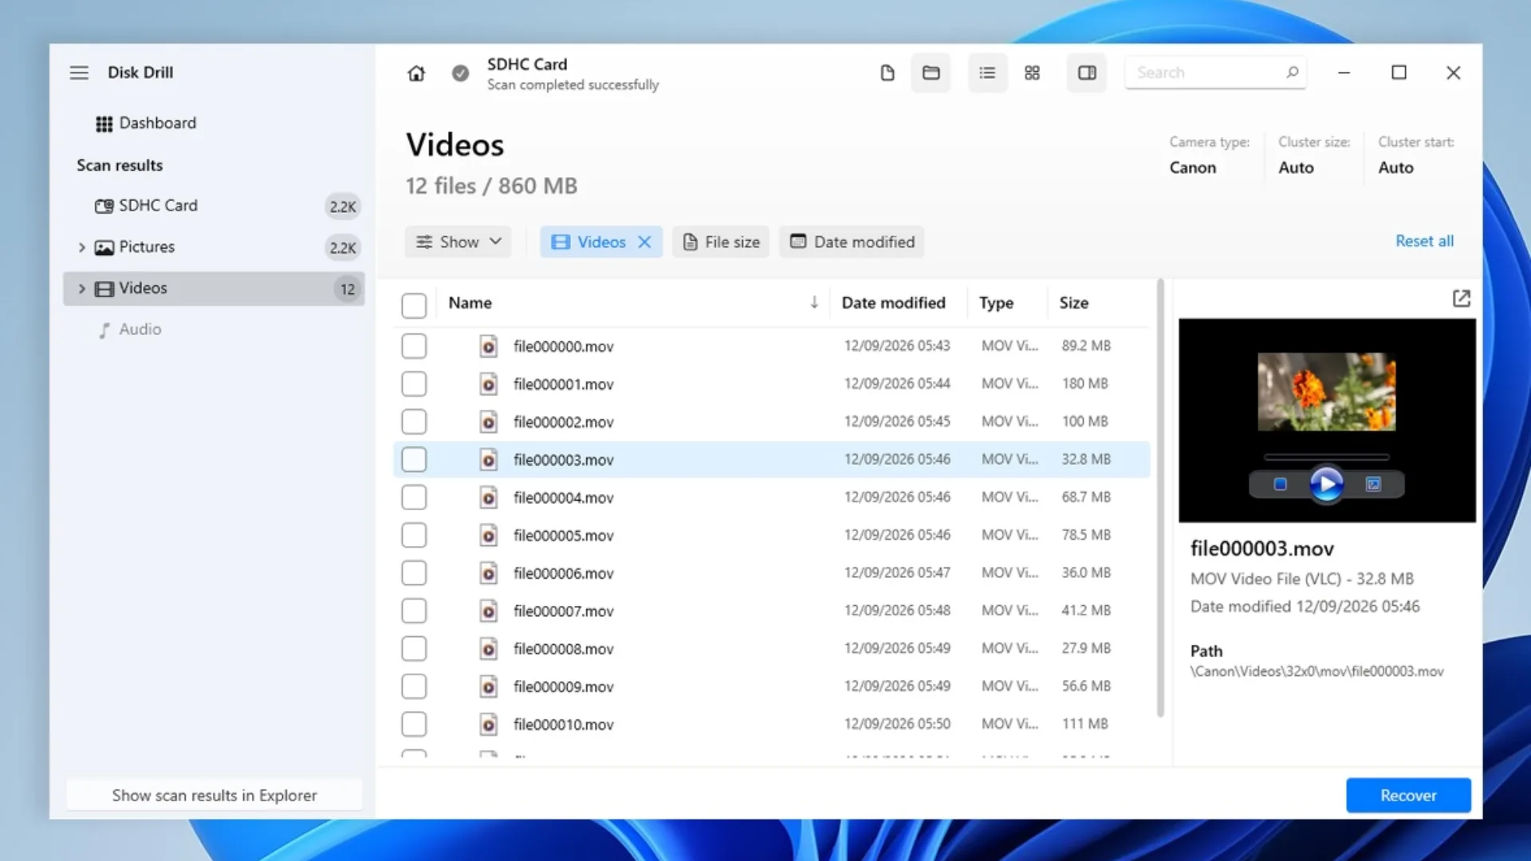This screenshot has width=1531, height=861.
Task: Toggle the select all files checkbox
Action: 414,305
